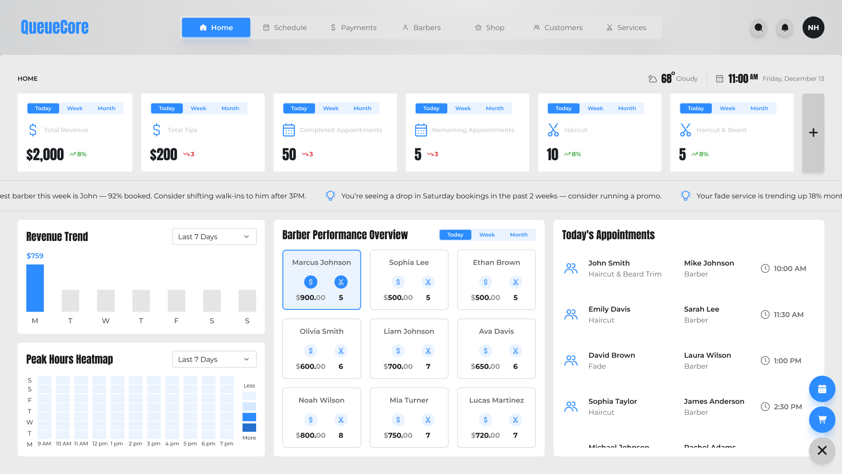Toggle Barber Performance Overview to Month

click(518, 235)
